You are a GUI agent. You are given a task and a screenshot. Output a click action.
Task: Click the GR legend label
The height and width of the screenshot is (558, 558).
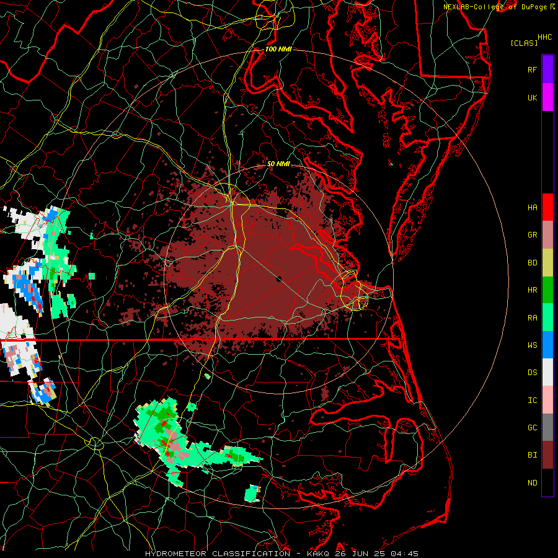tap(532, 235)
